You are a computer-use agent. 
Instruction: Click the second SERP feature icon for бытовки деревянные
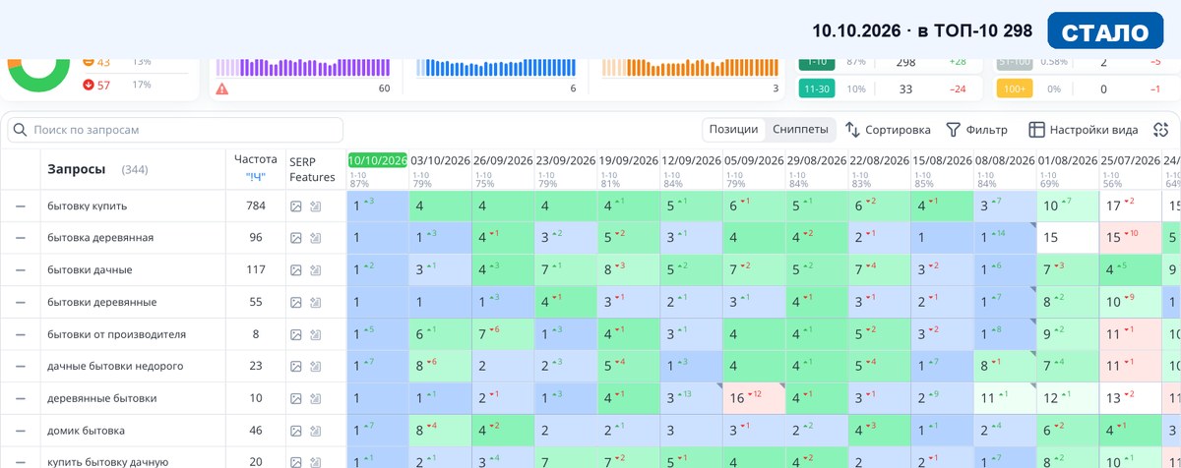316,303
